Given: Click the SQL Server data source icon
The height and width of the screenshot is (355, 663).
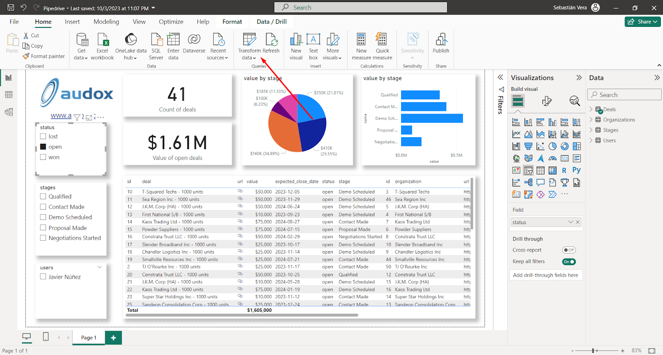Looking at the screenshot, I should (x=156, y=46).
